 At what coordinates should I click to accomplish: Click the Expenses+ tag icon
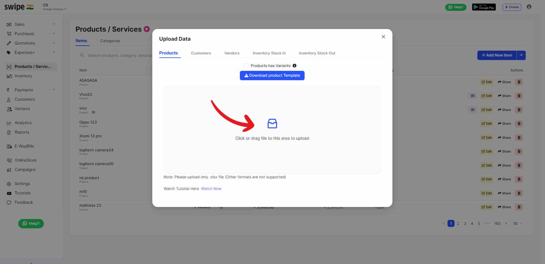[x=9, y=53]
